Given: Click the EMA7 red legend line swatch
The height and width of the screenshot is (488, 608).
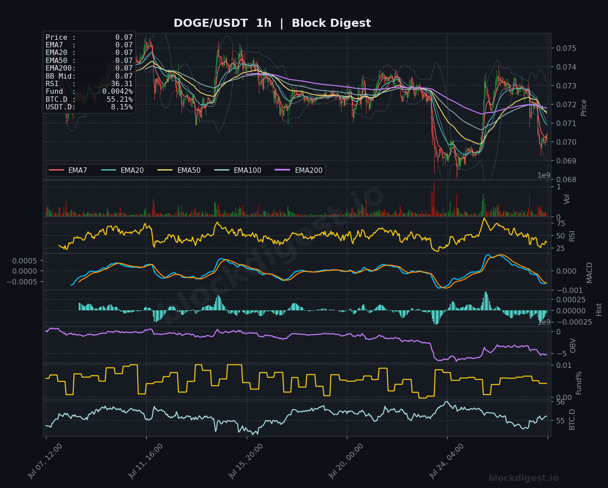Looking at the screenshot, I should (56, 170).
